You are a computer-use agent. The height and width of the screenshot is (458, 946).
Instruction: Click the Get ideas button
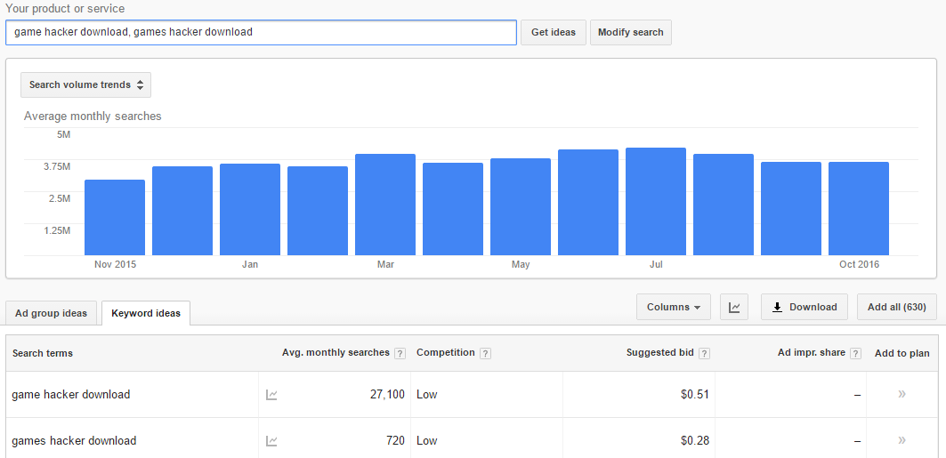click(554, 33)
